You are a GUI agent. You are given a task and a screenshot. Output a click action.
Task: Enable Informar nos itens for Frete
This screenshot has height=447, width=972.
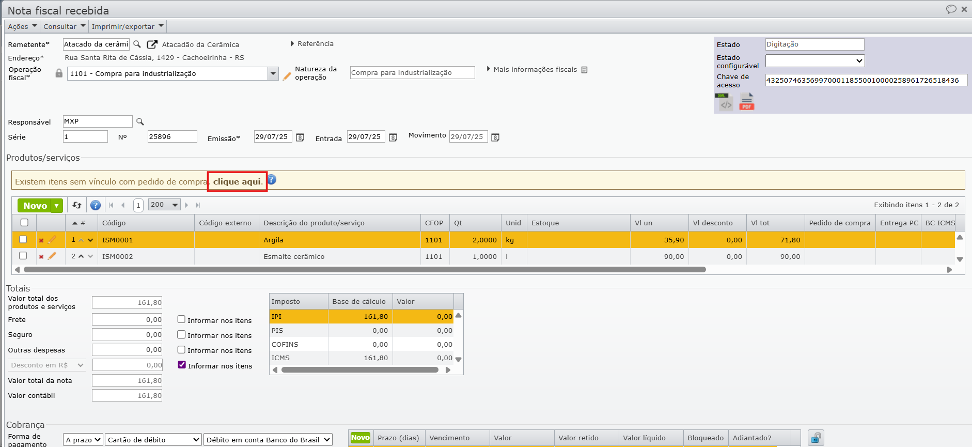(181, 319)
